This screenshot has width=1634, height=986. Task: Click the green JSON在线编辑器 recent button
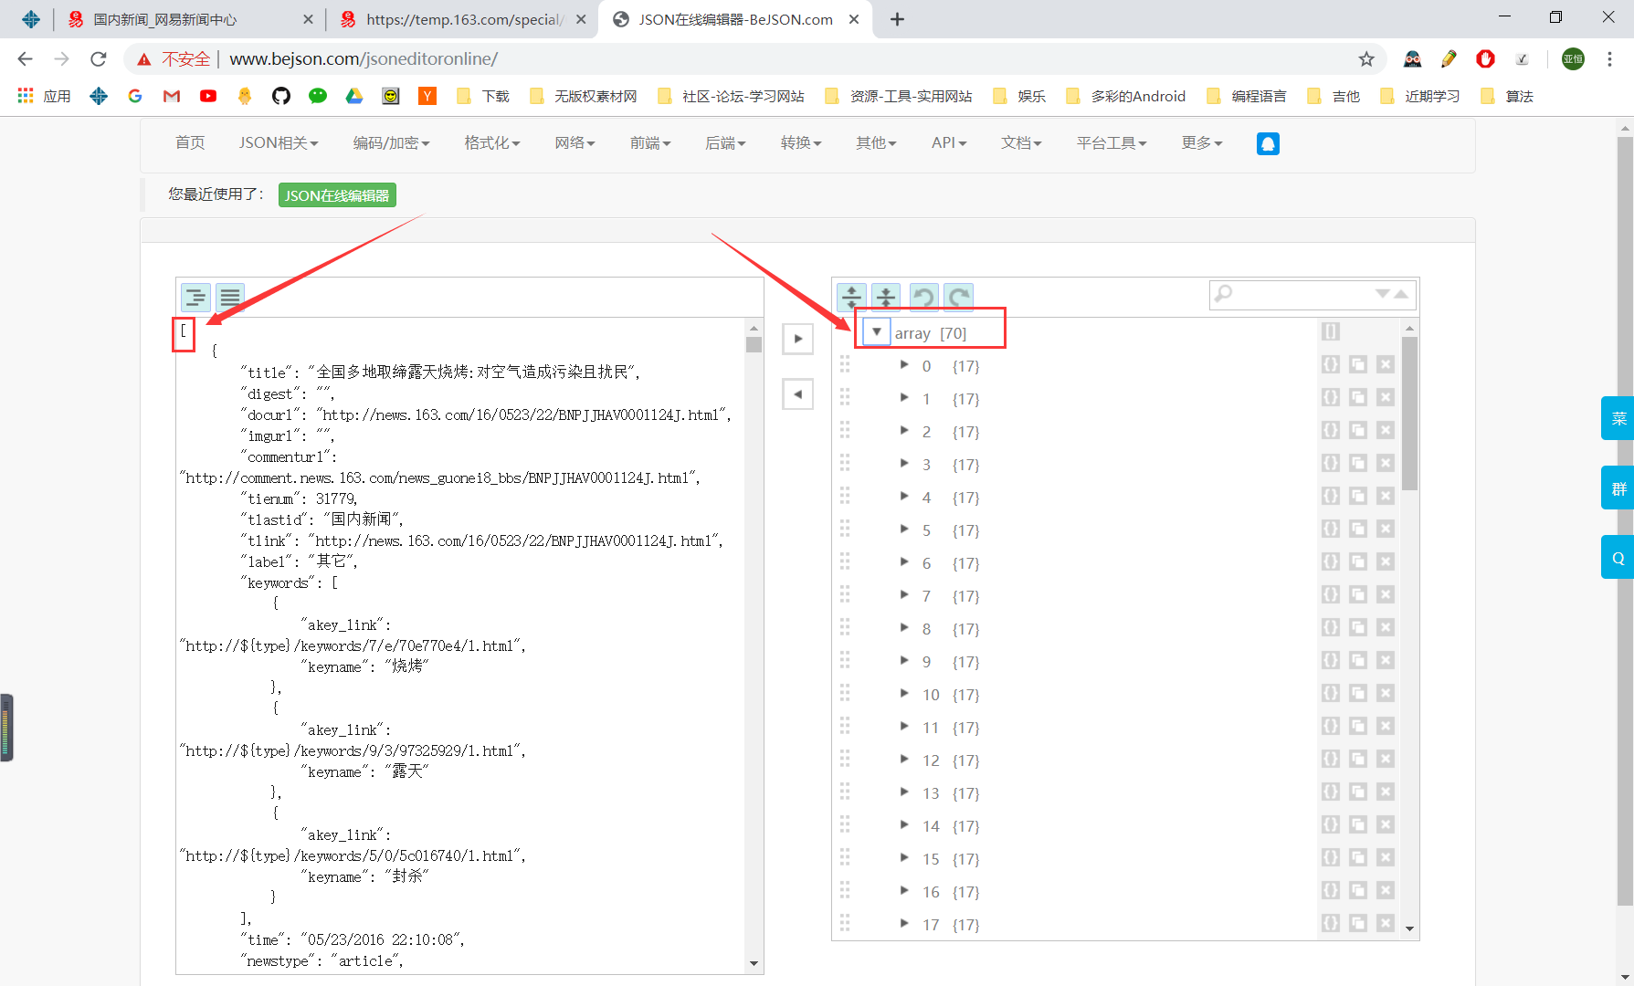coord(337,195)
